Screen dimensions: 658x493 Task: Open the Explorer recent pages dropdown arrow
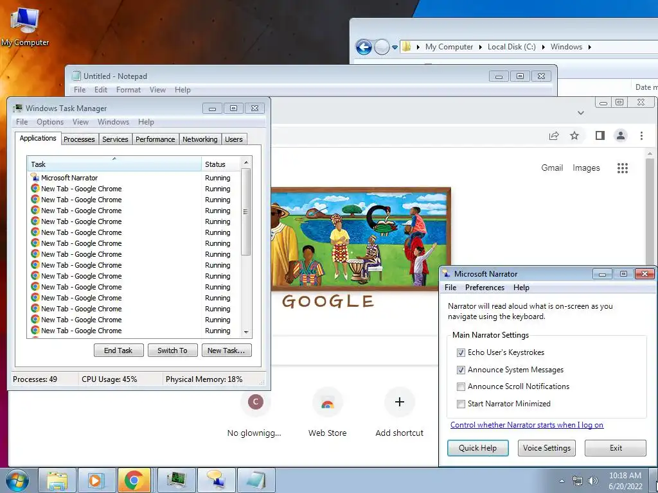[x=395, y=48]
